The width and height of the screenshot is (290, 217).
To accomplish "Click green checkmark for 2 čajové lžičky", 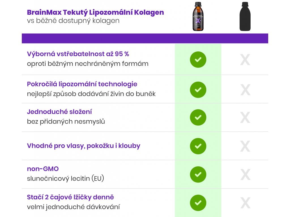I will [x=198, y=203].
